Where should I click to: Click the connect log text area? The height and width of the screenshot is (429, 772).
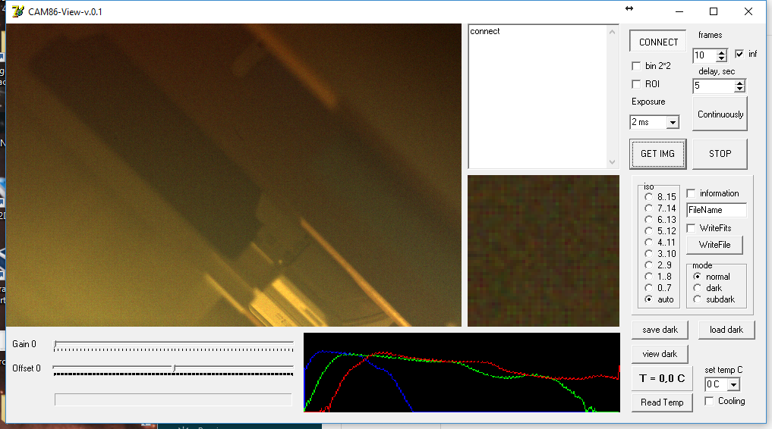537,97
